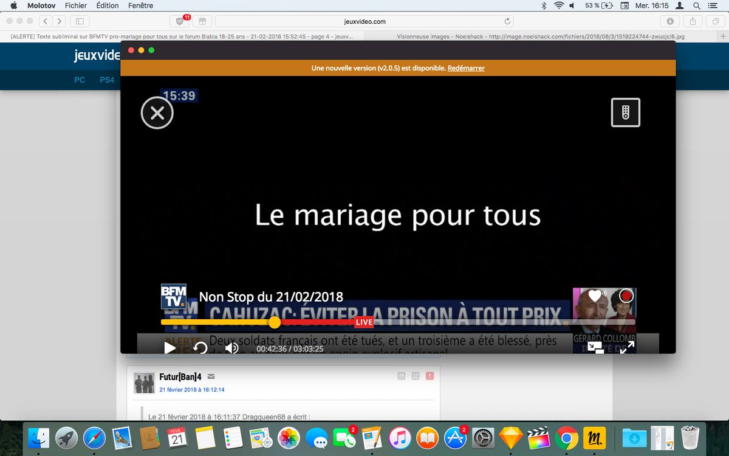Go forward in Safari
This screenshot has width=729, height=456.
click(59, 21)
